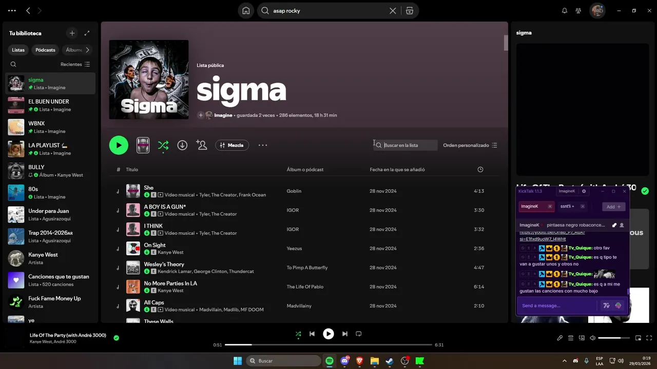Screen dimensions: 657x369
Task: Open BULLY album in library
Action: pos(50,171)
